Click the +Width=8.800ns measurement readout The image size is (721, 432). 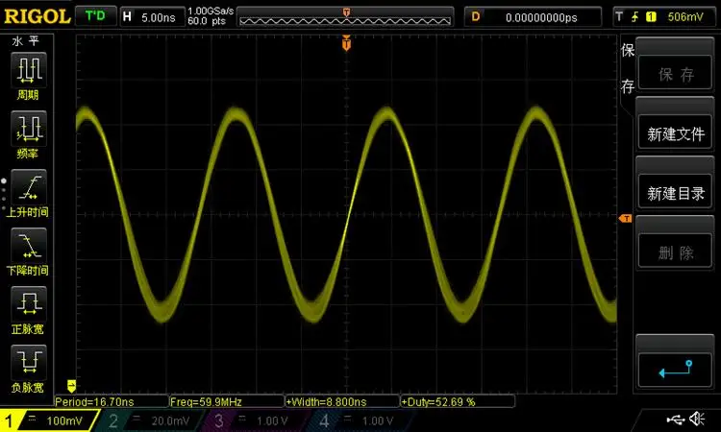pos(342,401)
